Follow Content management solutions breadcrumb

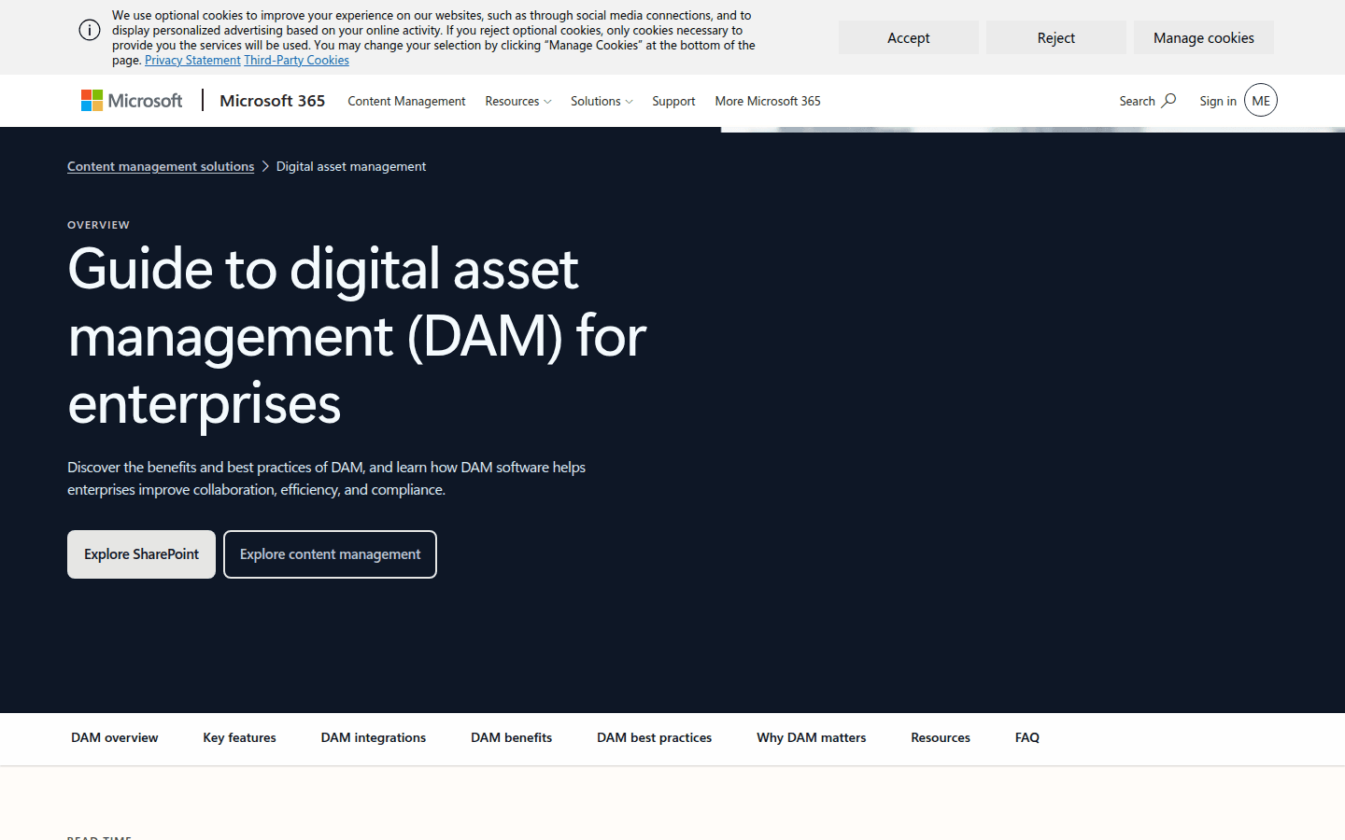tap(161, 166)
